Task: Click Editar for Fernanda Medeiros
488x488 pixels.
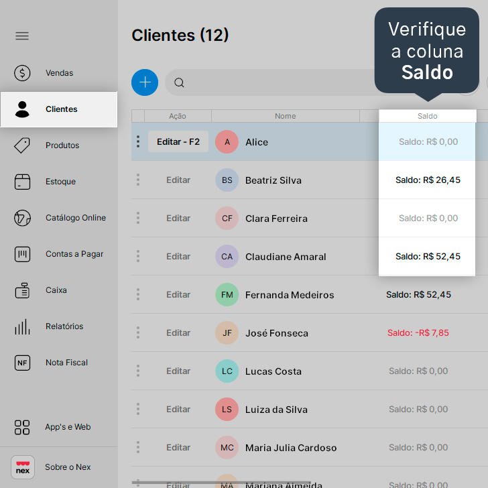Action: 178,295
